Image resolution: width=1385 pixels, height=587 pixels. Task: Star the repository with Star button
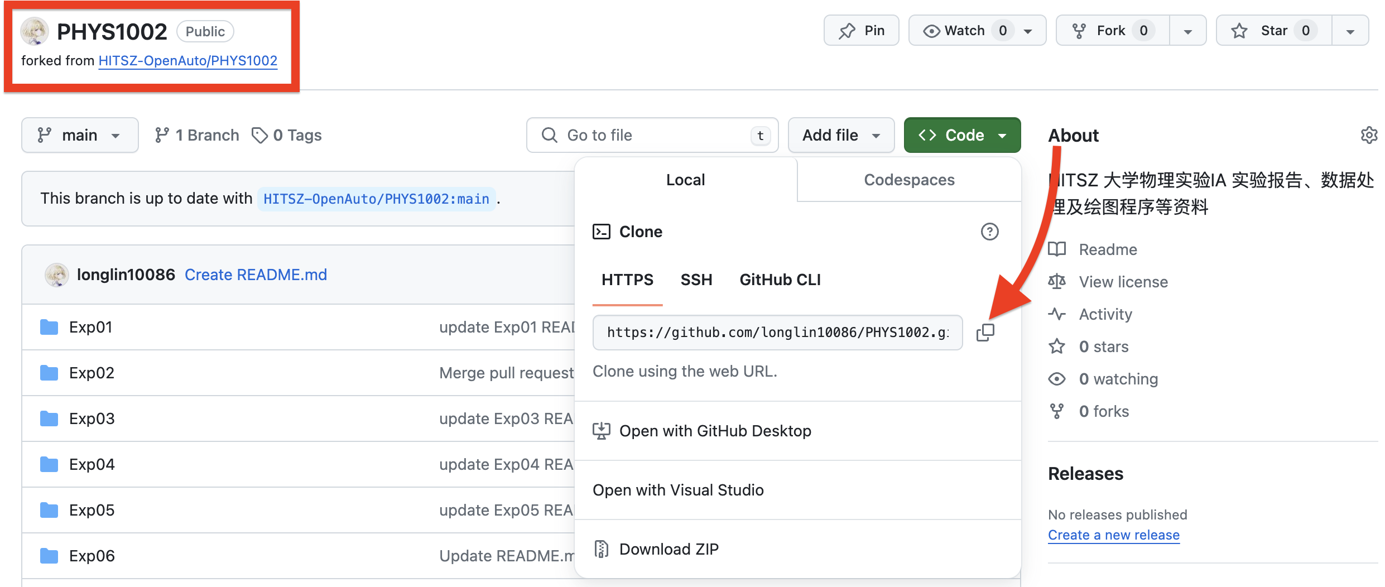tap(1275, 31)
